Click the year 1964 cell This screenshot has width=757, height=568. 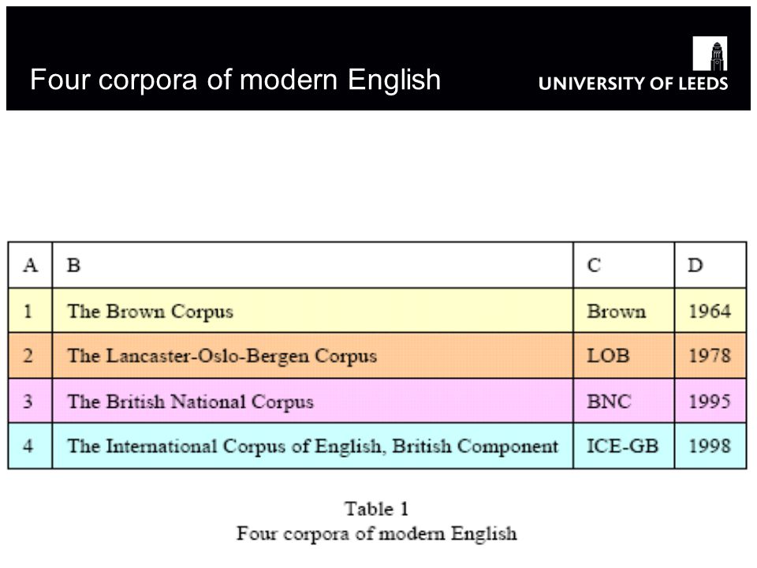(710, 311)
